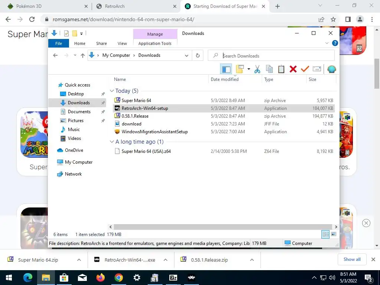
Task: Sort by the Name column header
Action: point(160,79)
